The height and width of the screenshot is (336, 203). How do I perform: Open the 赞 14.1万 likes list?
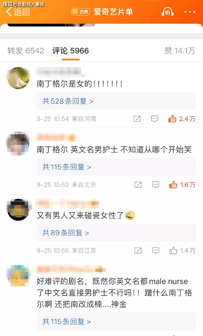pos(180,51)
